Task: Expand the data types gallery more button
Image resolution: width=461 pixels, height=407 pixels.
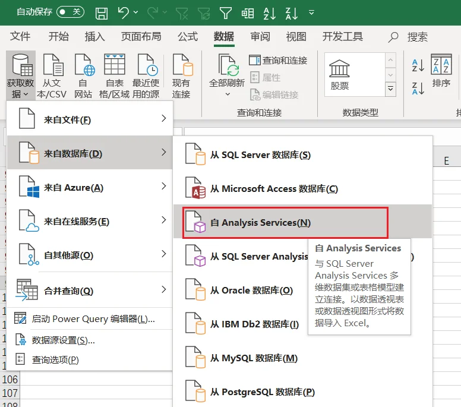Action: [x=390, y=89]
